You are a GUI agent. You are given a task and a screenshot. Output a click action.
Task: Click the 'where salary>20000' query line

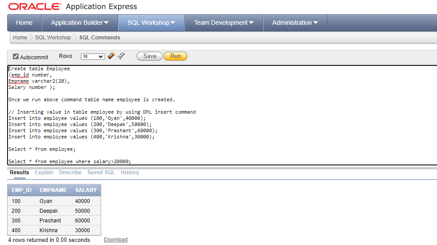[x=70, y=161]
